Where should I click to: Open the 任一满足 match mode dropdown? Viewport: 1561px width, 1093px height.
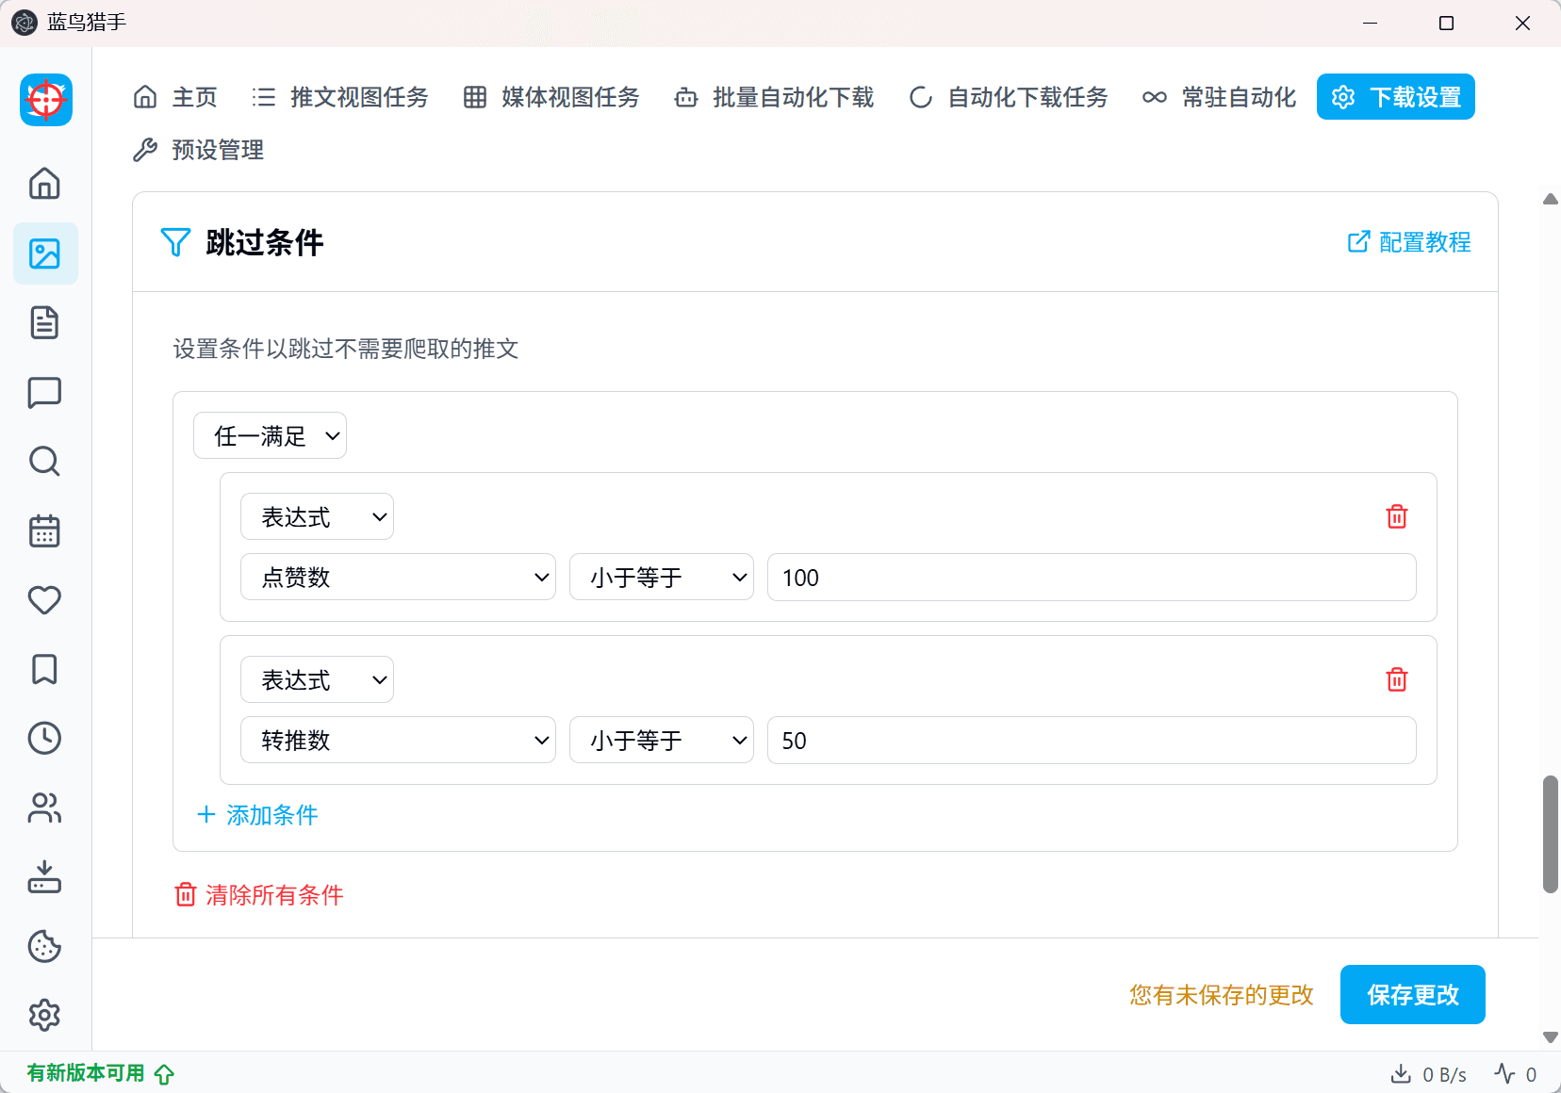point(270,435)
